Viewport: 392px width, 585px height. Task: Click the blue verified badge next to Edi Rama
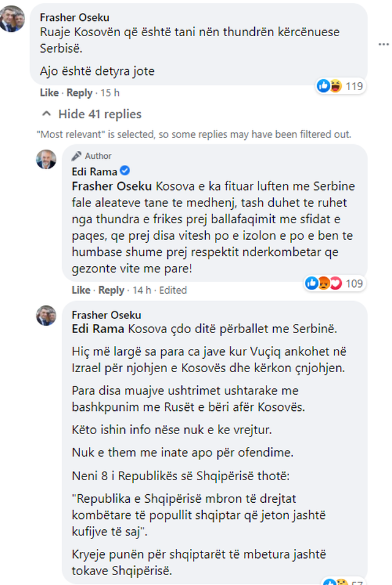[124, 171]
